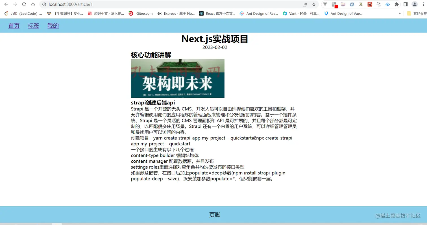The image size is (427, 225).
Task: Go to 首页 in the site navigation
Action: (x=14, y=26)
